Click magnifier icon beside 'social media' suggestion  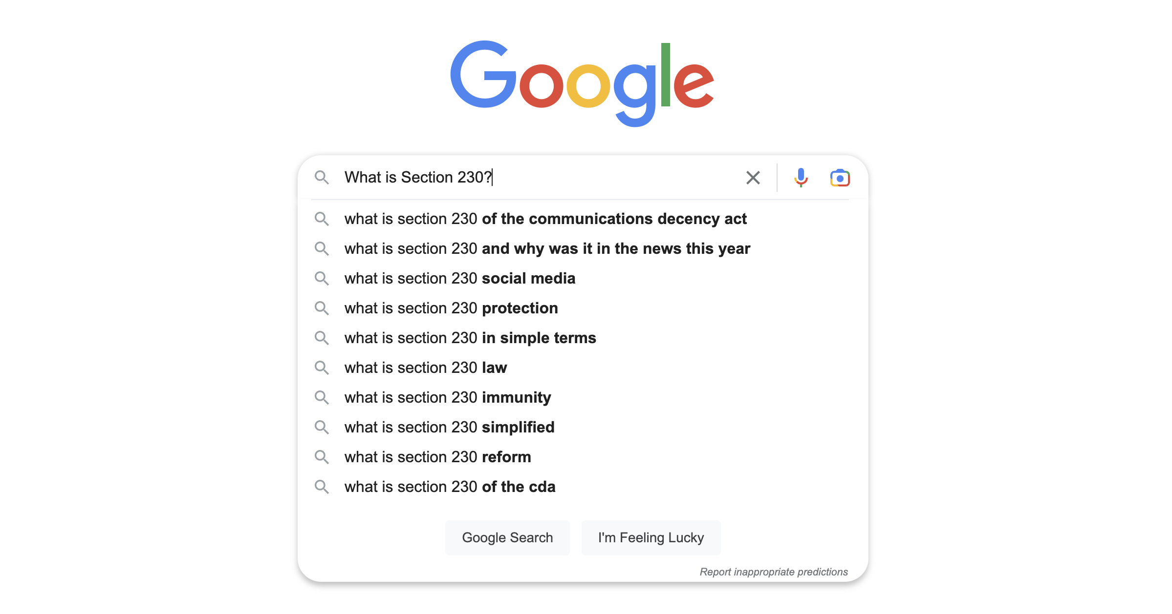click(322, 278)
